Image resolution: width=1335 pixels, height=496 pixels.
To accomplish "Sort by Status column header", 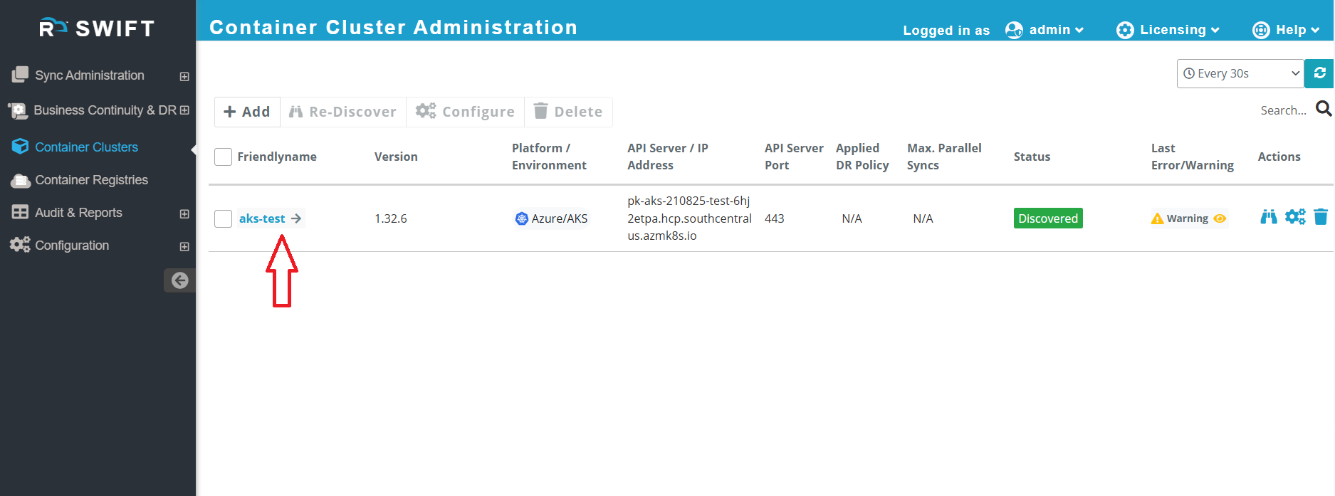I will 1032,157.
